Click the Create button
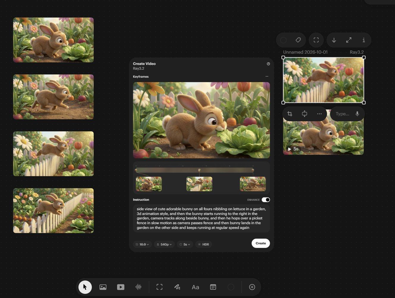395x298 pixels. point(261,243)
